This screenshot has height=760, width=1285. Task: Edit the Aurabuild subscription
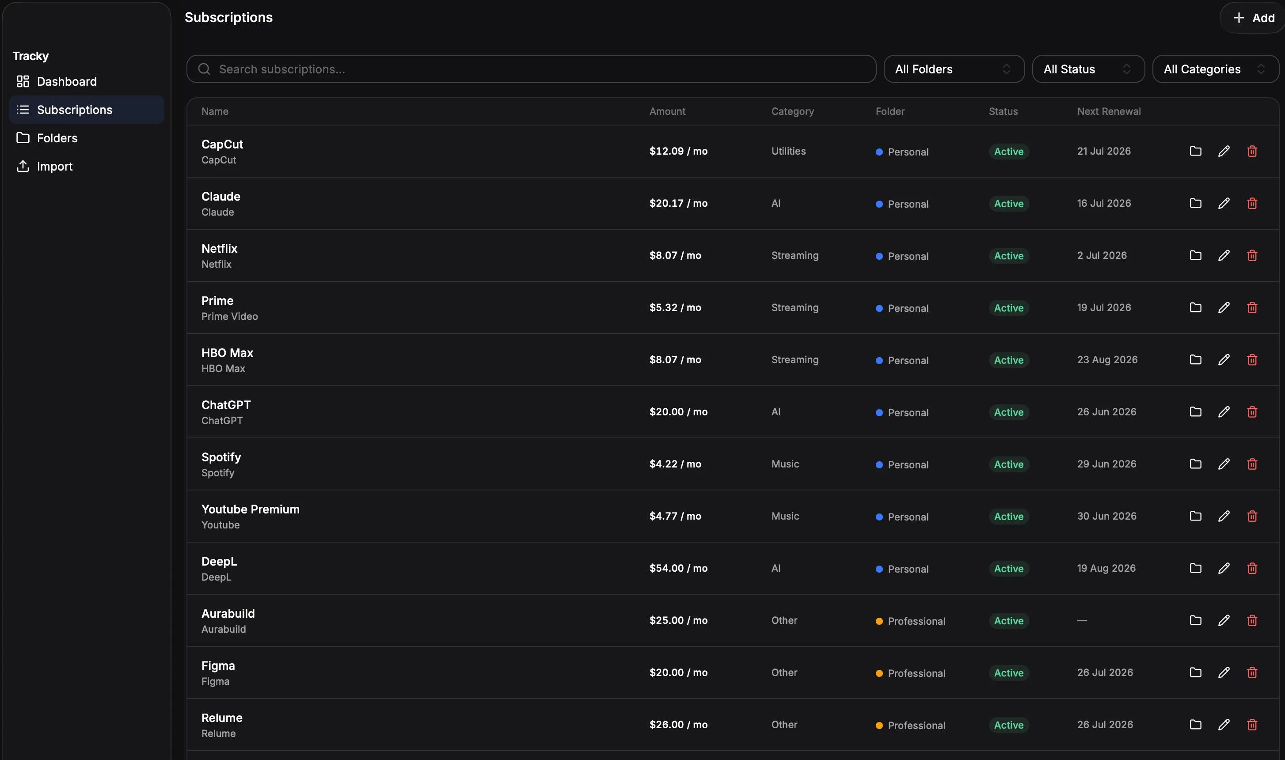[x=1224, y=621]
